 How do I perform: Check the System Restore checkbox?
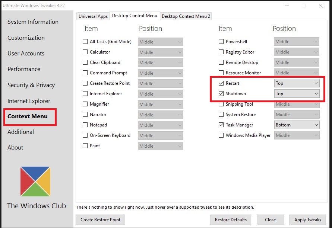[x=221, y=114]
